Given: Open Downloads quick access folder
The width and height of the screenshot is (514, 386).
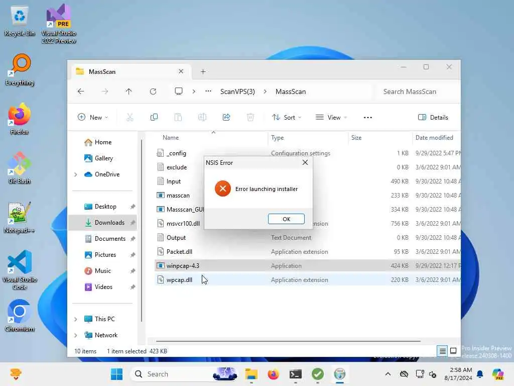Looking at the screenshot, I should [109, 223].
